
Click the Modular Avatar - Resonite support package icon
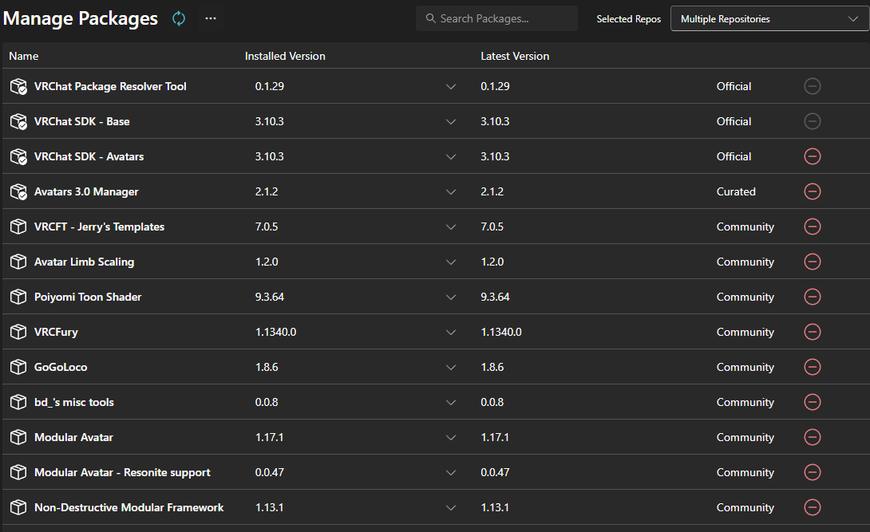pyautogui.click(x=18, y=472)
